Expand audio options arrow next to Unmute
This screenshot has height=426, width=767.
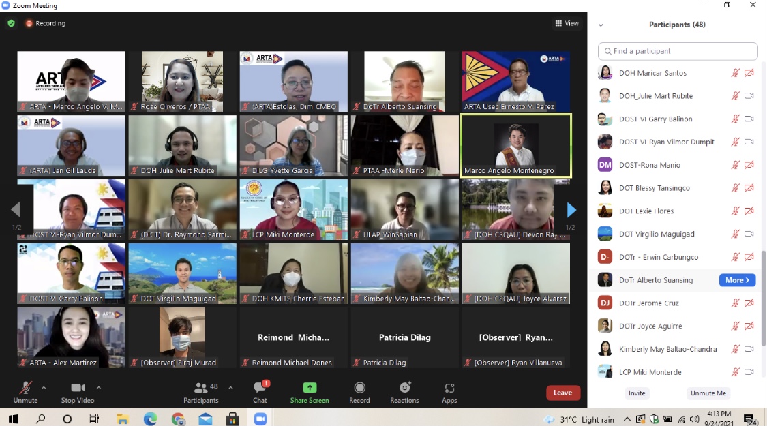point(44,388)
